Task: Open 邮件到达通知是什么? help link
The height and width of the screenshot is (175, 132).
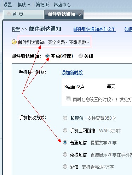Action: (x=94, y=29)
